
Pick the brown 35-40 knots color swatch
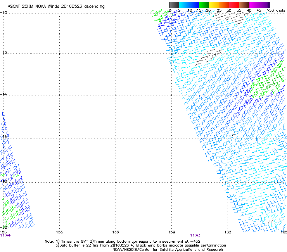[244, 5]
